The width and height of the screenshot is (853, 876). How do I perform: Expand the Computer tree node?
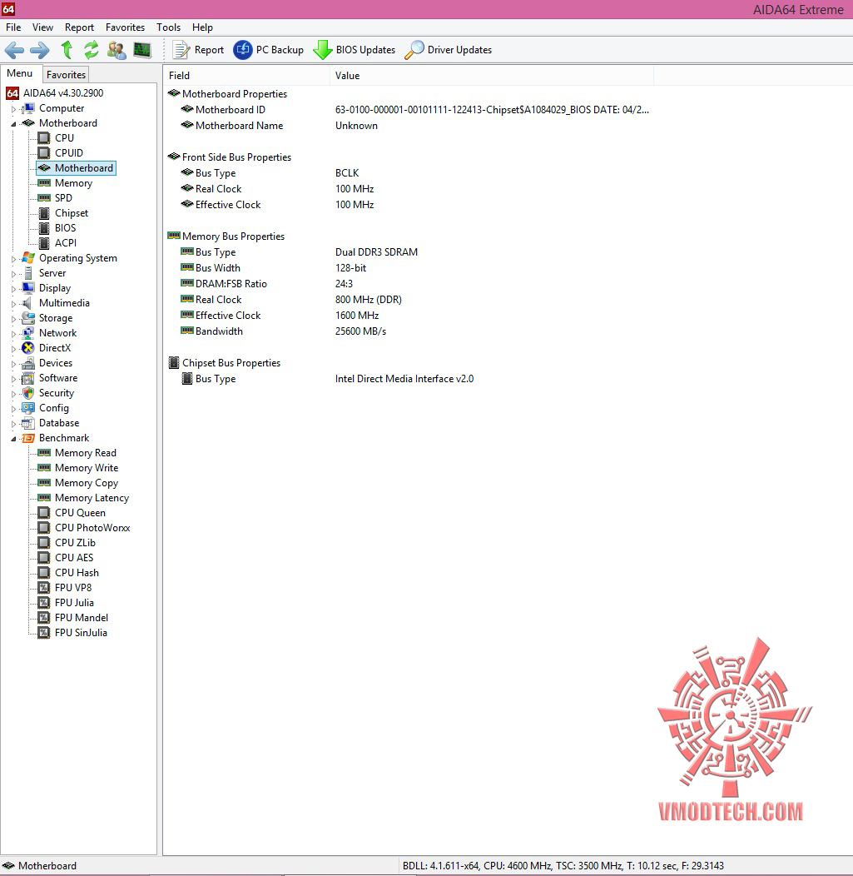click(13, 109)
